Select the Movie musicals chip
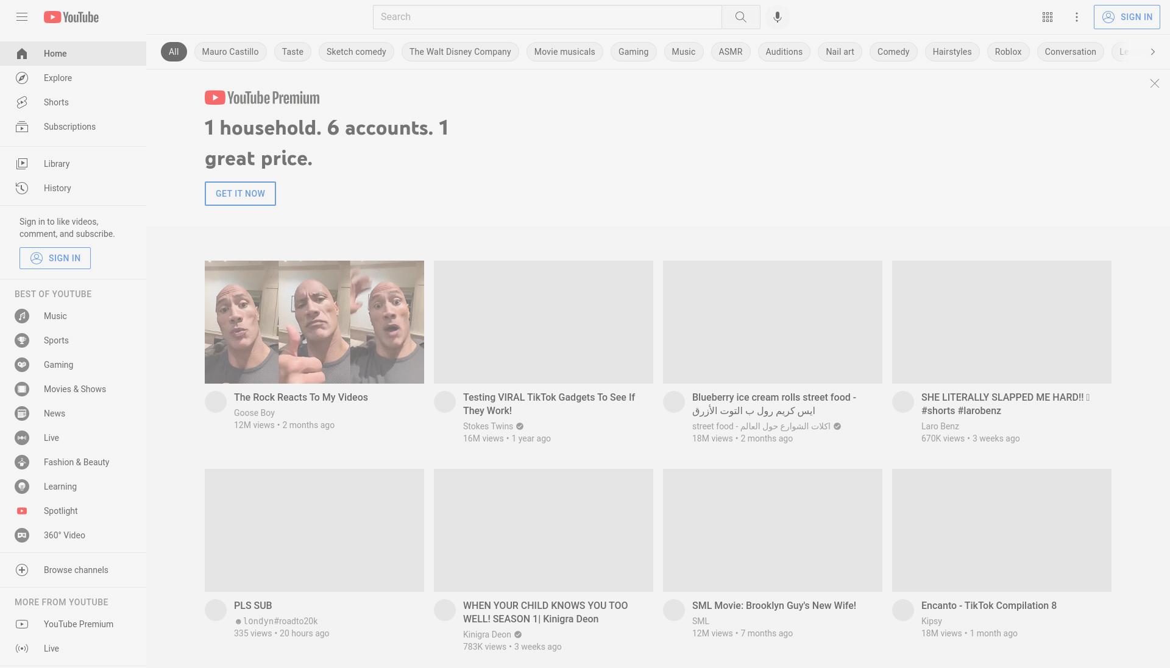The width and height of the screenshot is (1170, 668). (x=565, y=52)
